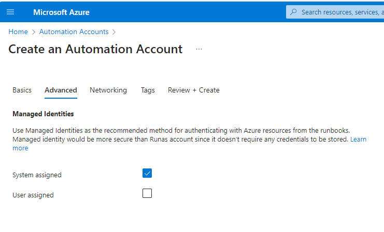Focus the Search resources input field

coord(335,12)
